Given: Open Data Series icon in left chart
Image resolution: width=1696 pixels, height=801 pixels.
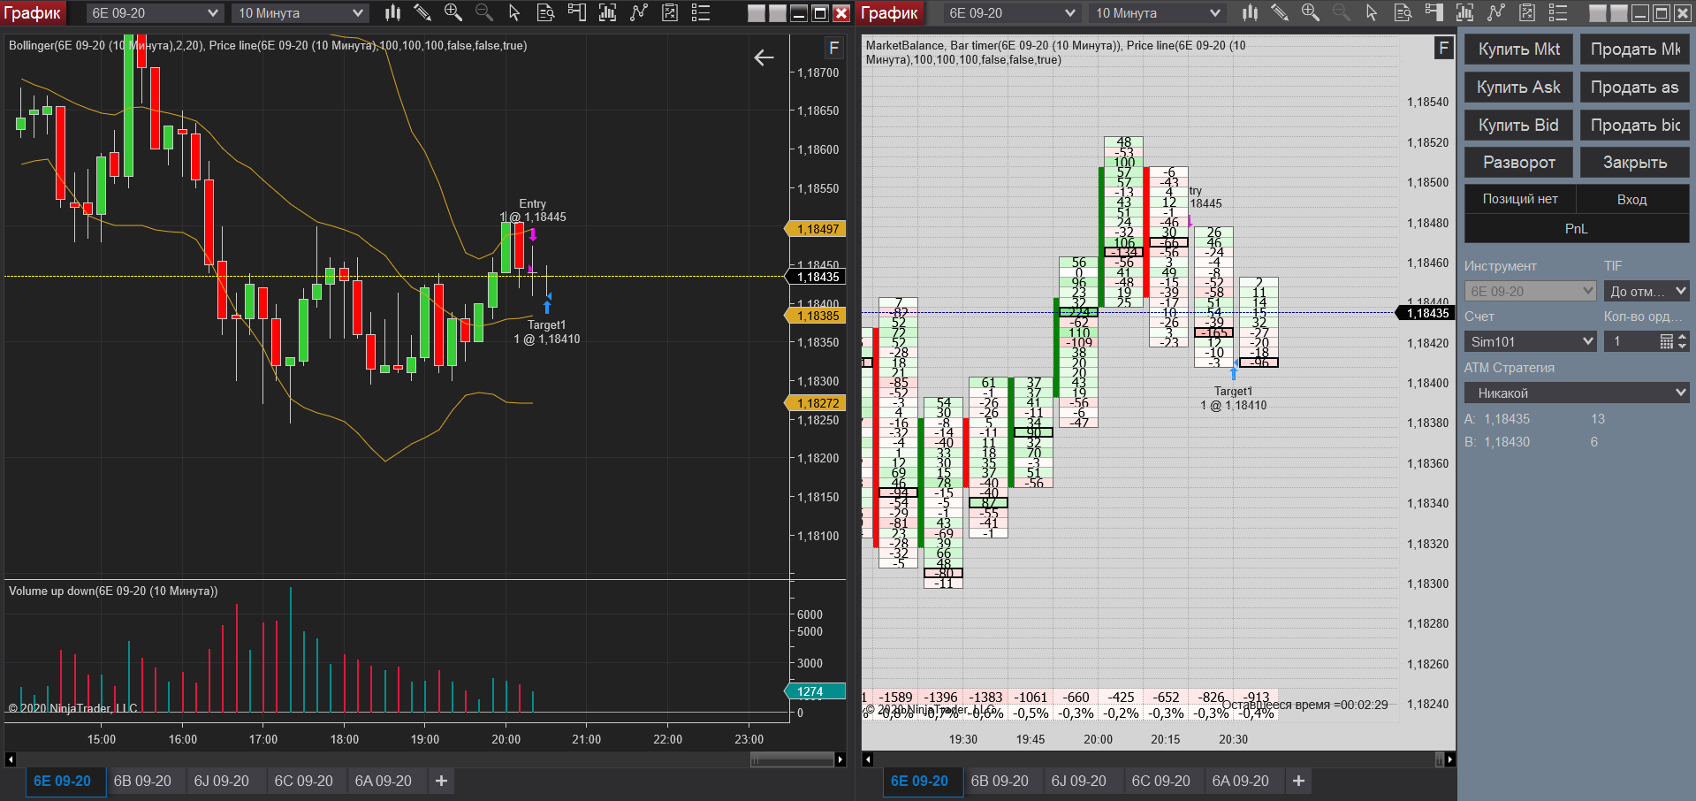Looking at the screenshot, I should (x=608, y=12).
